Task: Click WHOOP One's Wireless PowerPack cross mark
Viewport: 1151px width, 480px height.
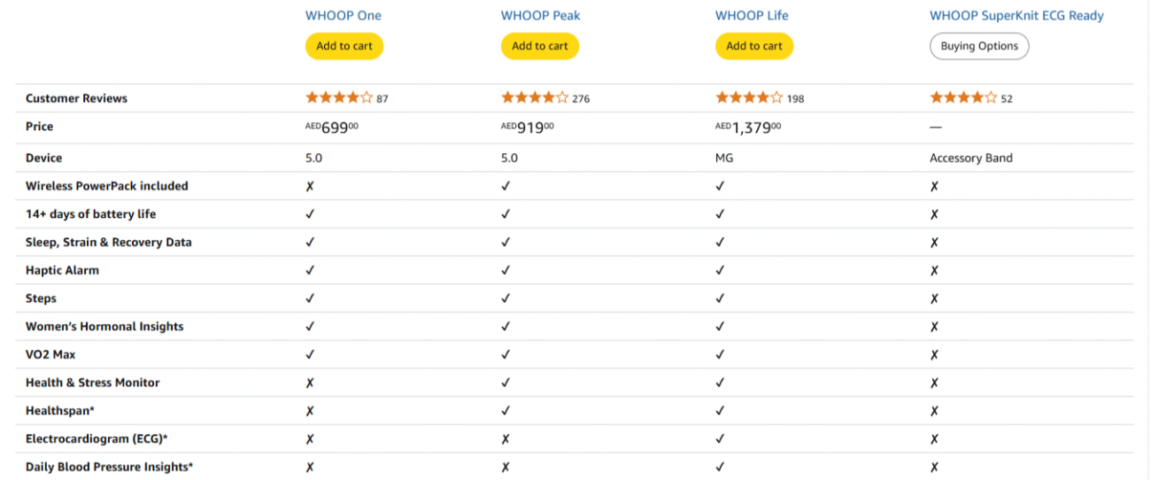Action: [310, 186]
